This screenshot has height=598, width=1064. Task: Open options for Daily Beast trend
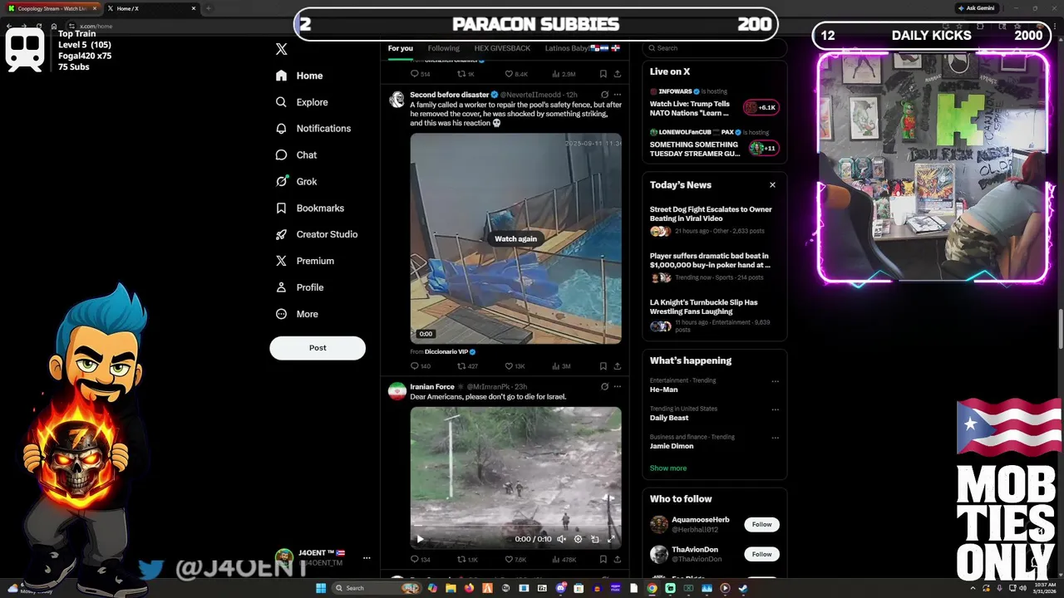pos(775,409)
